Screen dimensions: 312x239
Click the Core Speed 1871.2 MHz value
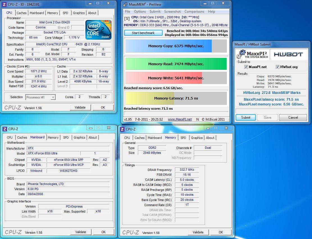click(38, 71)
